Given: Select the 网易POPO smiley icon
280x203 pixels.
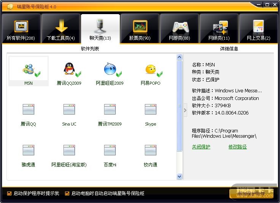Looking at the screenshot, I should (x=151, y=69).
